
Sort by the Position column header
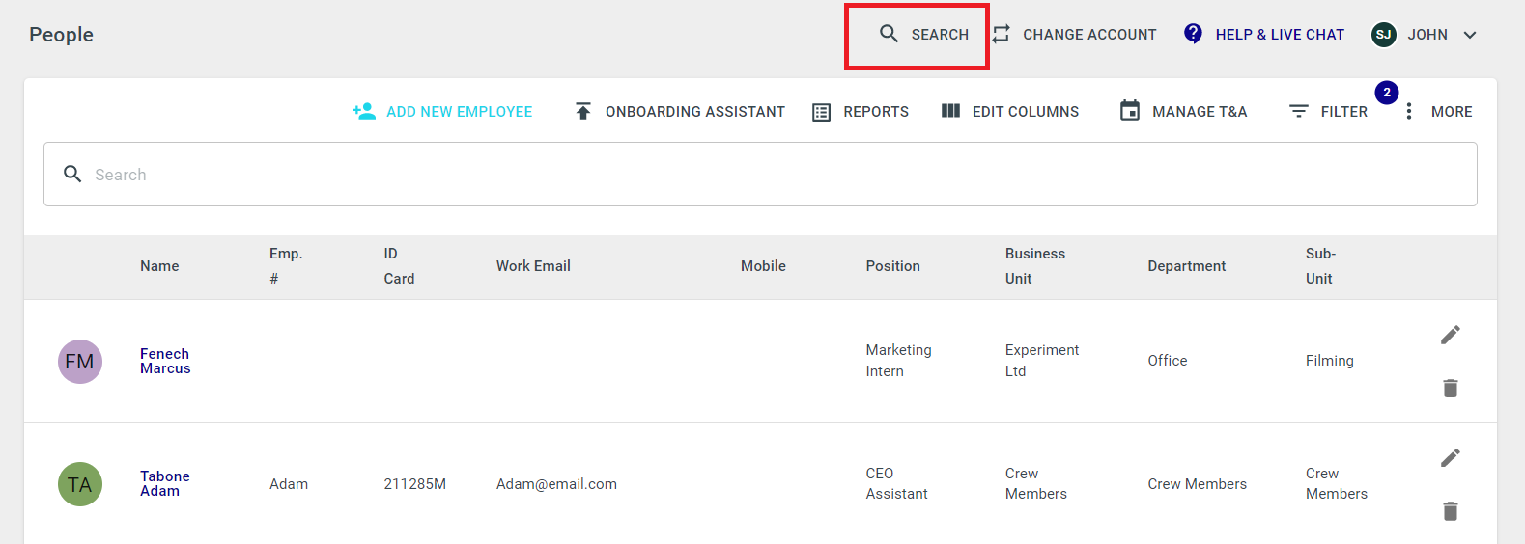(892, 266)
